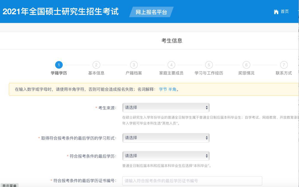
Task: Click the 学籍学历 step label text
Action: (x=59, y=73)
